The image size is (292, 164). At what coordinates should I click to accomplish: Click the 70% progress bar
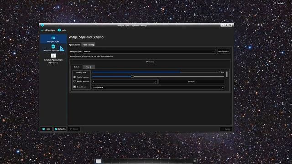[x=155, y=72]
